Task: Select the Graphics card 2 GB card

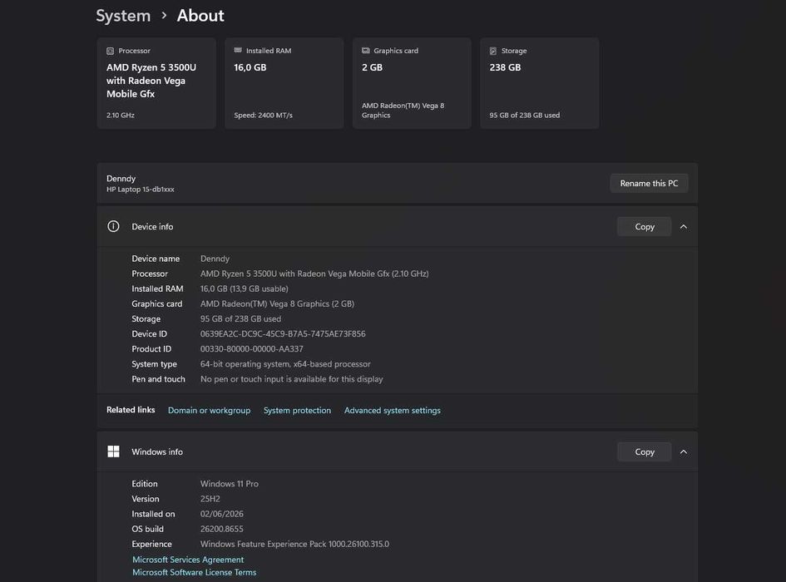Action: click(x=412, y=83)
